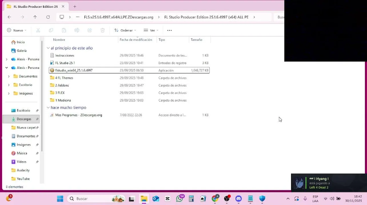Image resolution: width=367 pixels, height=205 pixels.
Task: Click the This PC monitor icon in address bar
Action: coord(62,17)
